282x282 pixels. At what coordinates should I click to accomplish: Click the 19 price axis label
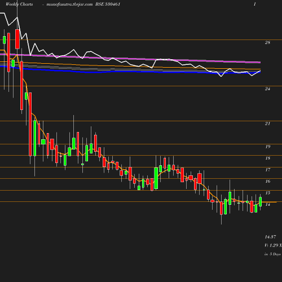[x=268, y=147]
